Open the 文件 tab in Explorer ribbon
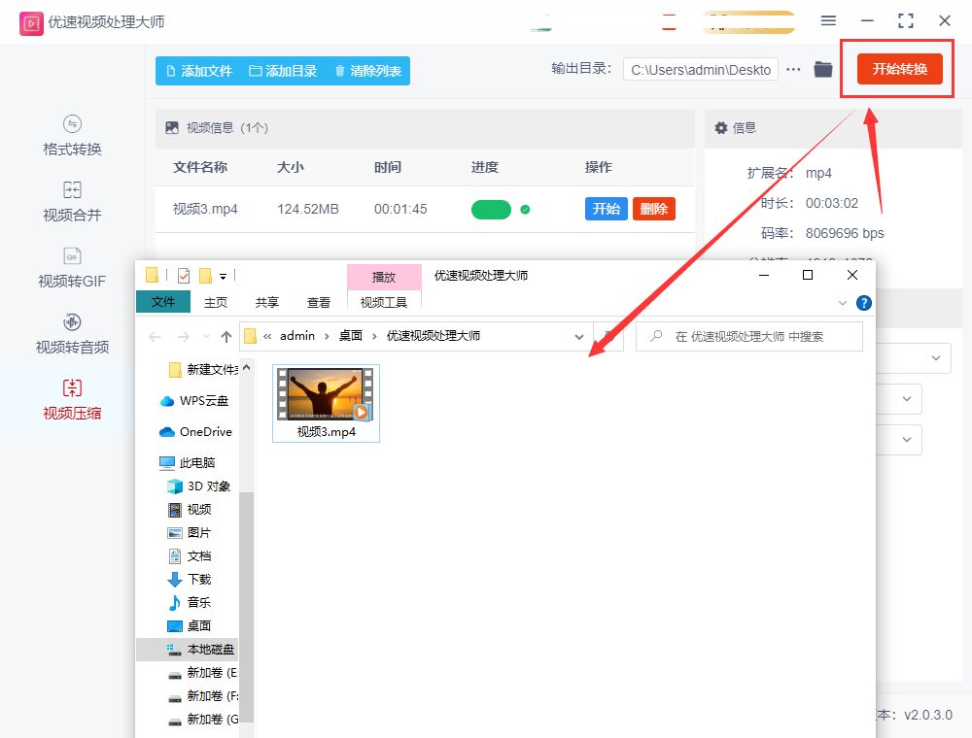The width and height of the screenshot is (972, 738). (x=163, y=302)
